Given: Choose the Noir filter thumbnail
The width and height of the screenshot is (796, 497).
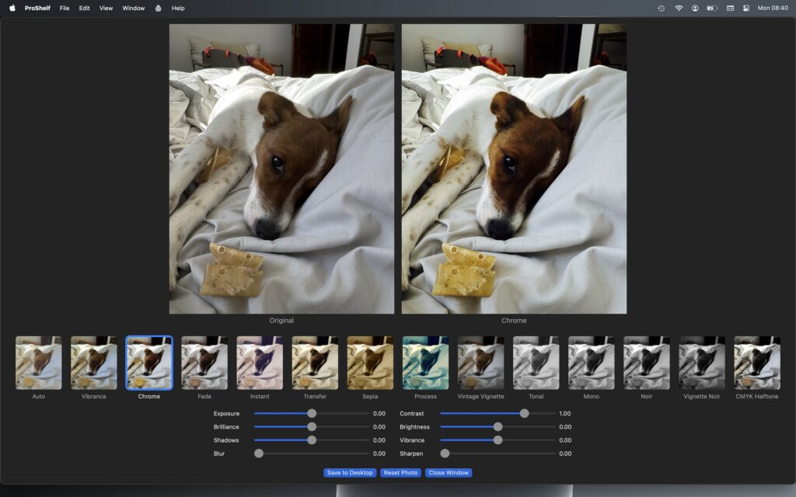Looking at the screenshot, I should (x=646, y=363).
